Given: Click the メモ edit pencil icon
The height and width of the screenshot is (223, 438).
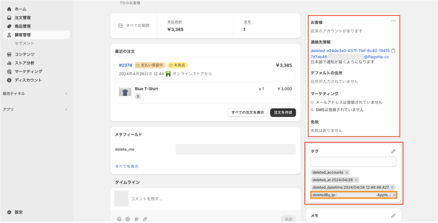Looking at the screenshot, I should (x=393, y=216).
